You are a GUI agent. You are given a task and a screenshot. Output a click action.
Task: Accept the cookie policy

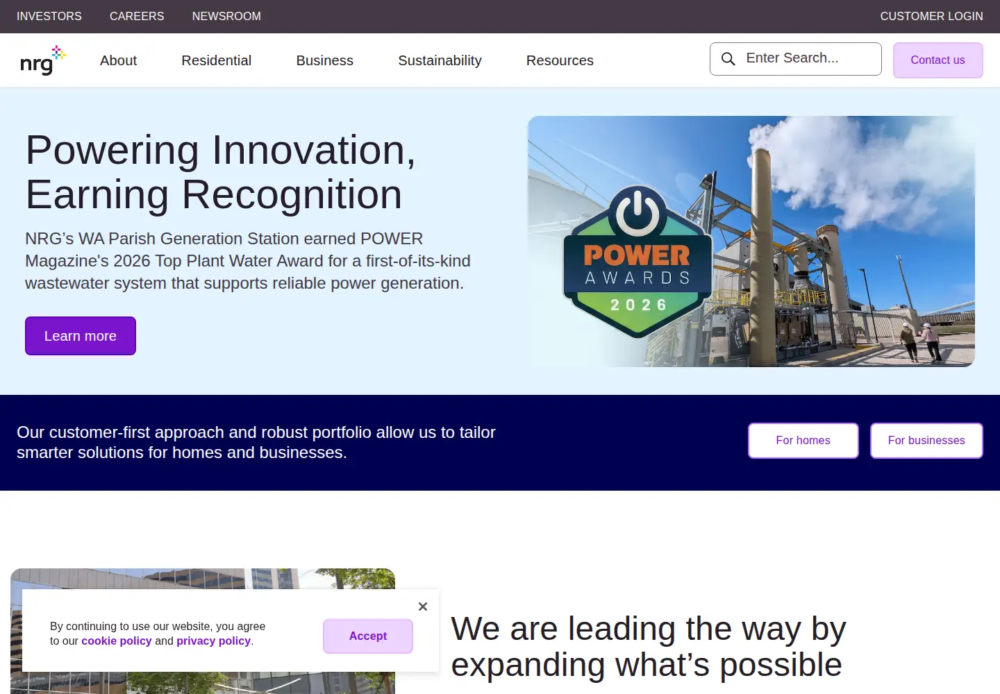point(368,636)
